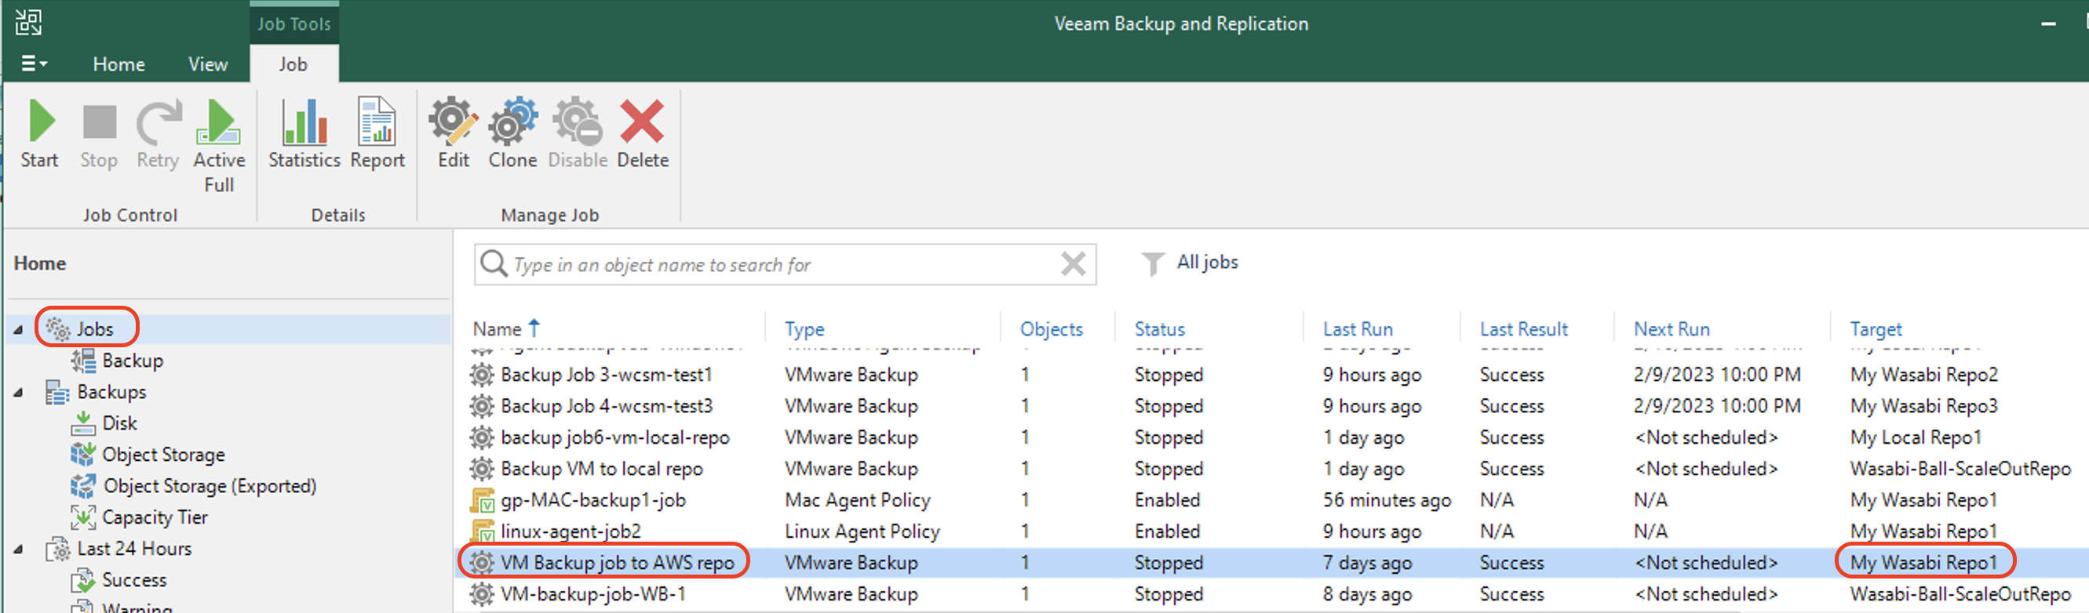This screenshot has width=2089, height=613.
Task: Sort by the Target column header
Action: [1875, 329]
